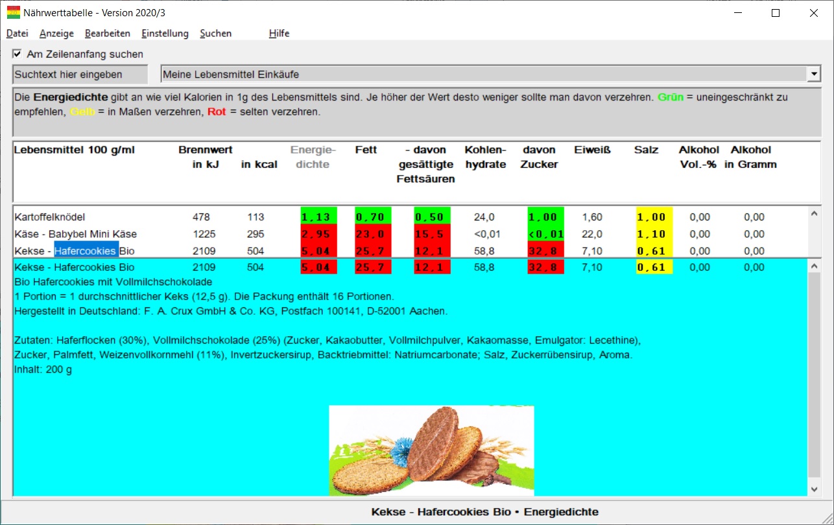Image resolution: width=834 pixels, height=525 pixels.
Task: Select the Käse - Babybel Mini Käse row
Action: coord(410,234)
